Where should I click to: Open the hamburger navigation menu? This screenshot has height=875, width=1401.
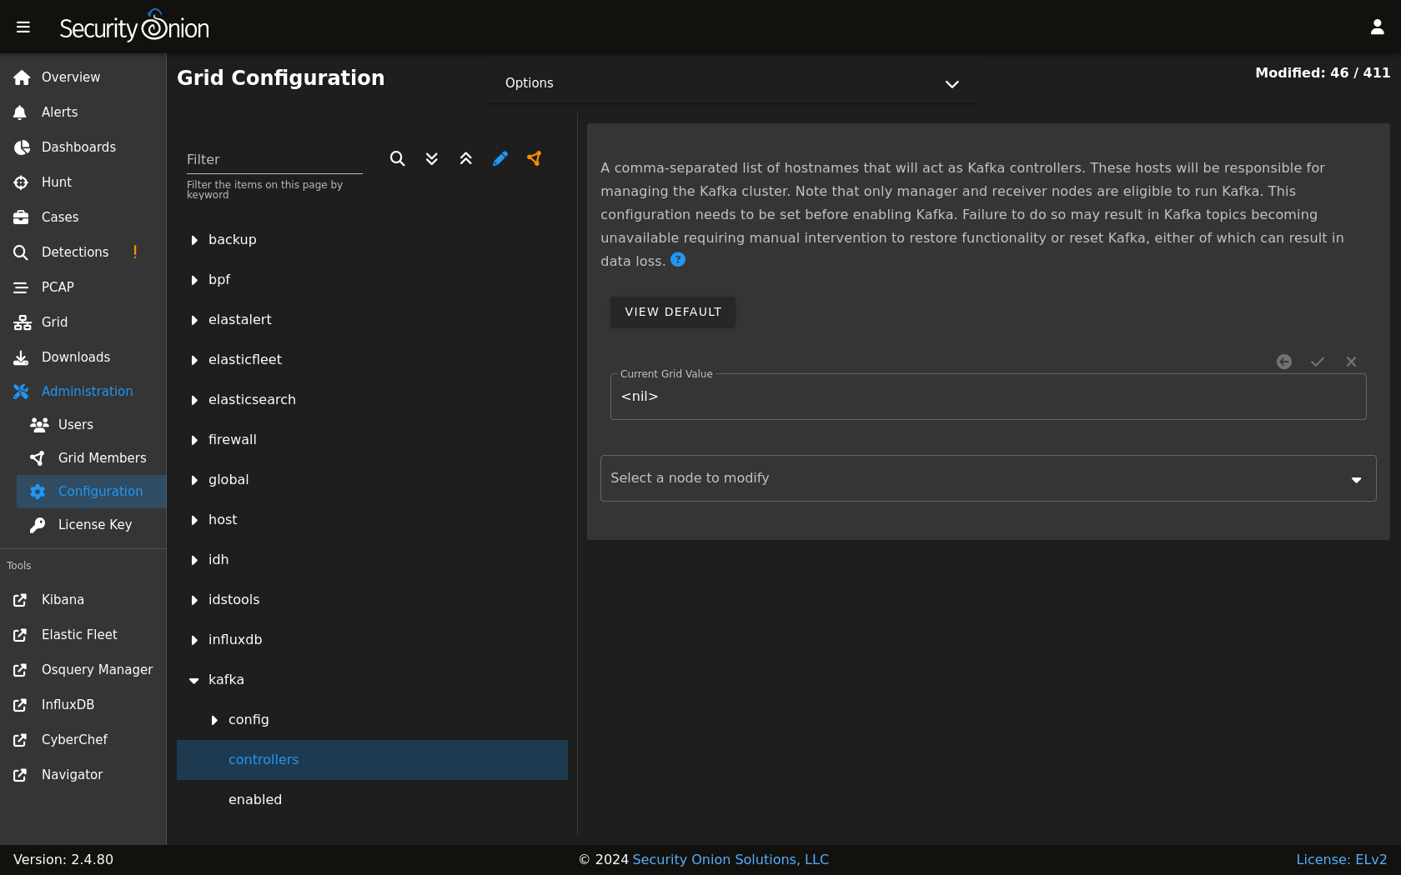(x=23, y=27)
